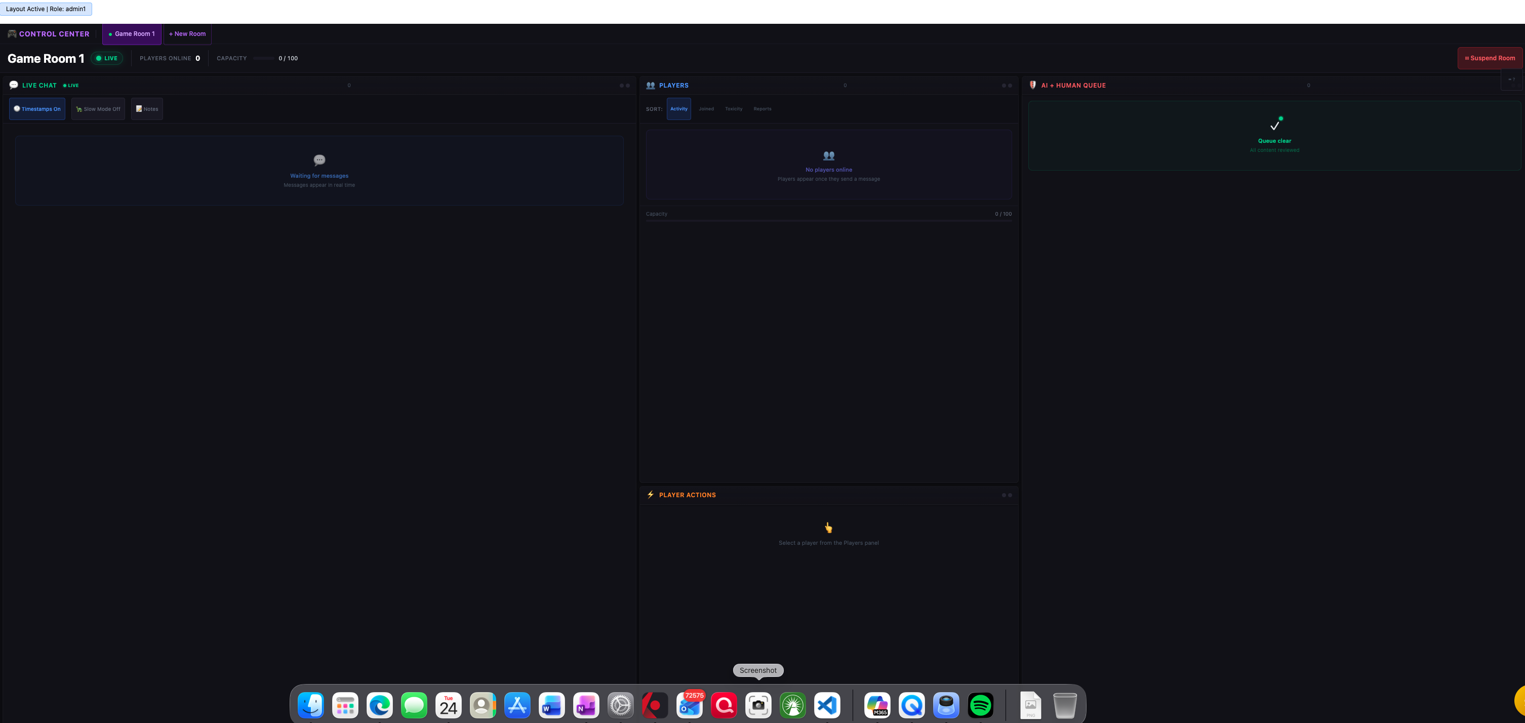Click the Notes pencil icon in Live Chat
Image resolution: width=1525 pixels, height=723 pixels.
click(140, 109)
